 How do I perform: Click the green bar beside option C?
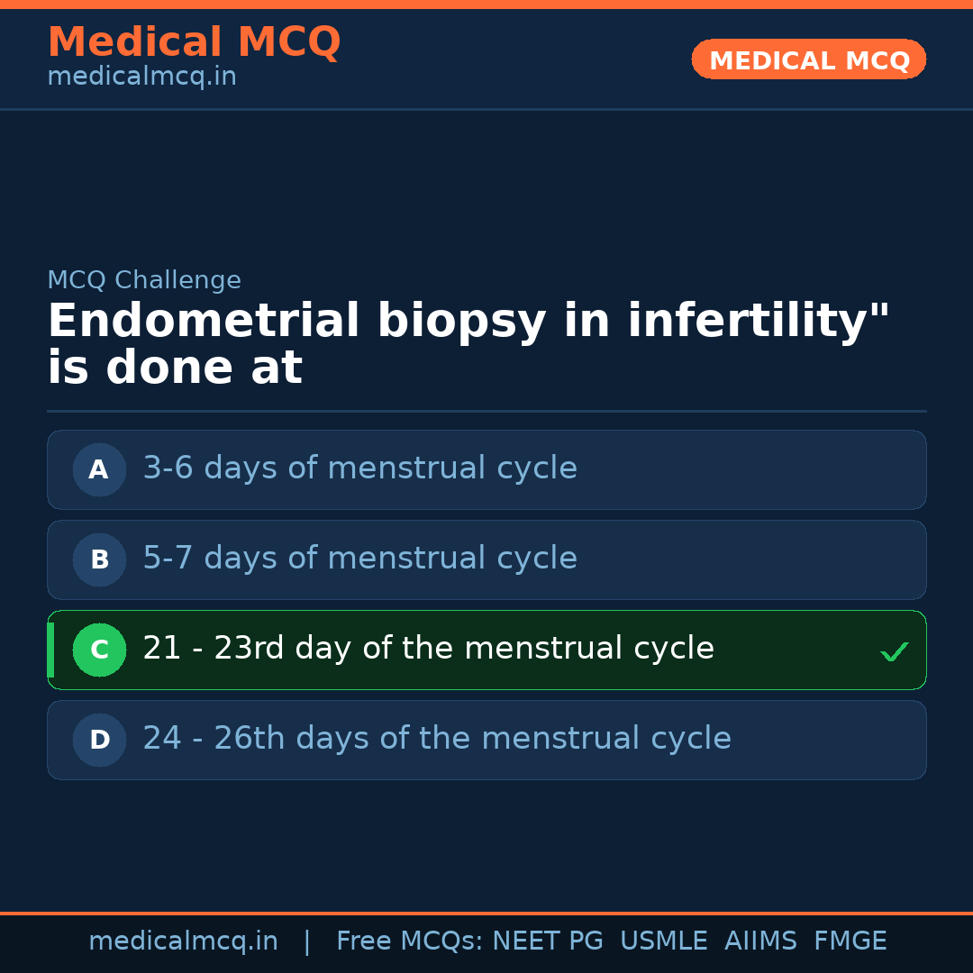tap(50, 650)
